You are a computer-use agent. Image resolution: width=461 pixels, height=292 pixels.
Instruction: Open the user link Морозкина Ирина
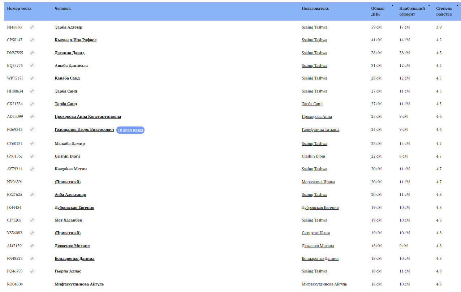(318, 182)
